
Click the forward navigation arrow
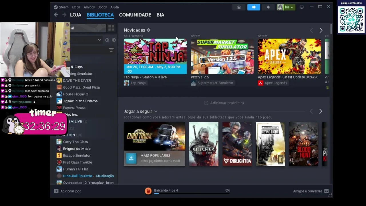coord(64,15)
